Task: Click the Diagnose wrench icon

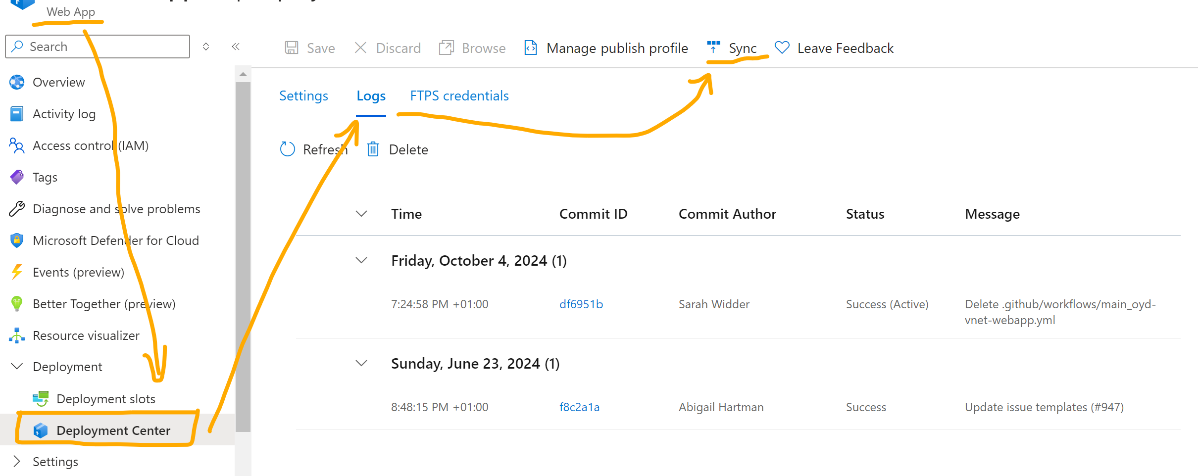Action: (17, 209)
